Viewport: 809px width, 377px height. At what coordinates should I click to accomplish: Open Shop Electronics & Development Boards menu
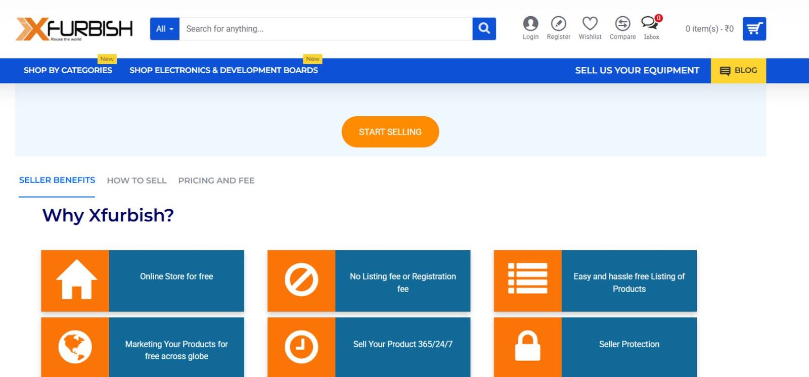[x=223, y=70]
